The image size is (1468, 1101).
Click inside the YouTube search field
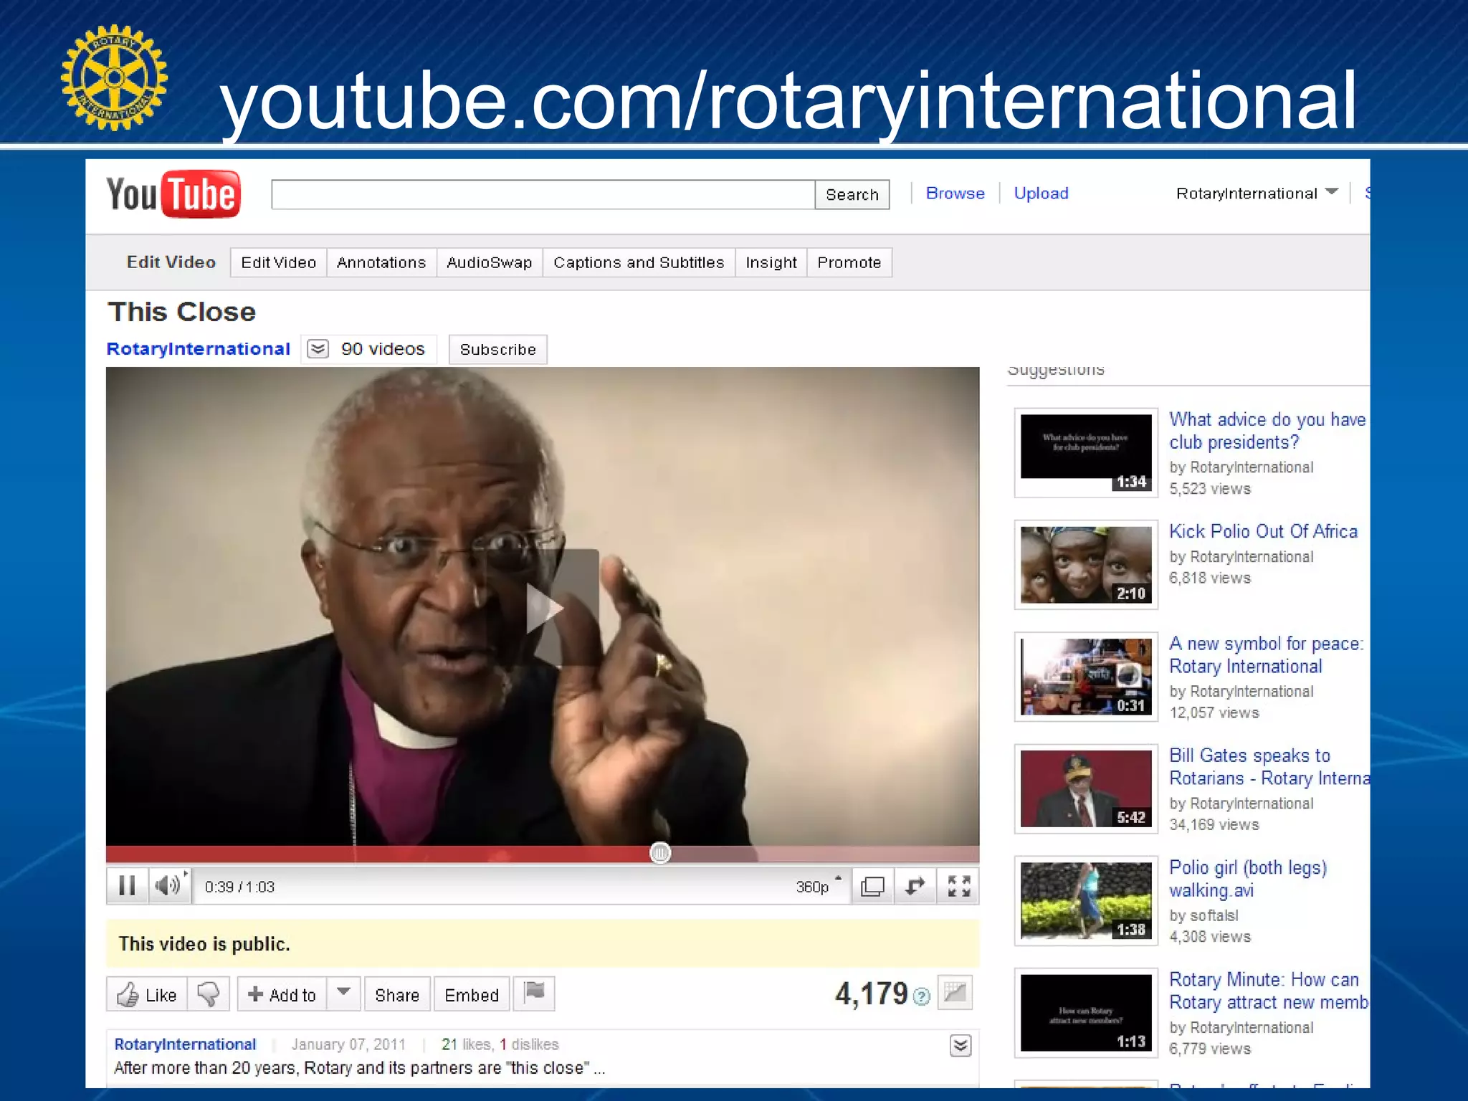click(x=543, y=194)
